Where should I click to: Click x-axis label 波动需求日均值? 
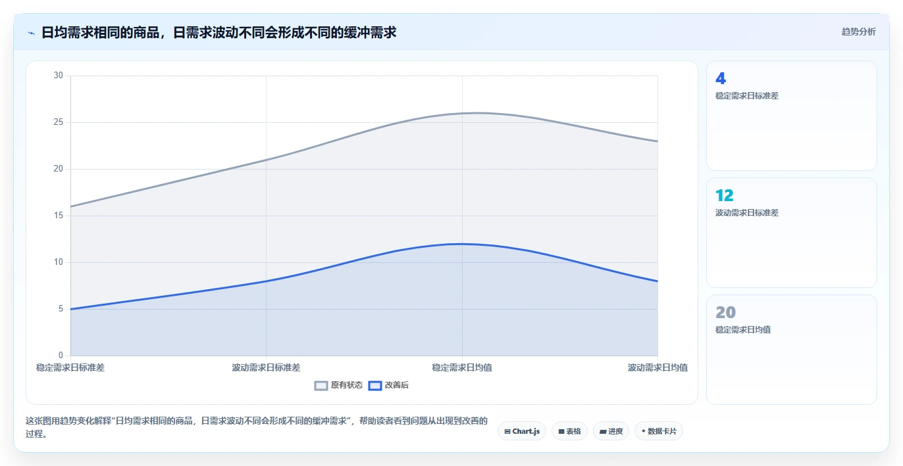658,367
